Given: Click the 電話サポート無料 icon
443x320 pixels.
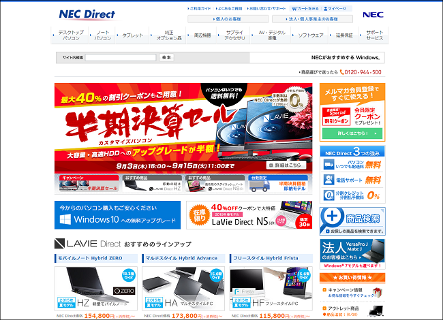Looking at the screenshot, I should pyautogui.click(x=329, y=180).
